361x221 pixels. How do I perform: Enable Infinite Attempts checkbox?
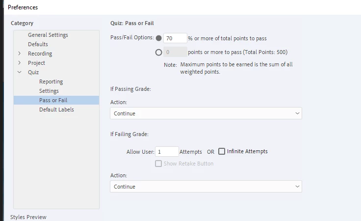[x=222, y=151]
